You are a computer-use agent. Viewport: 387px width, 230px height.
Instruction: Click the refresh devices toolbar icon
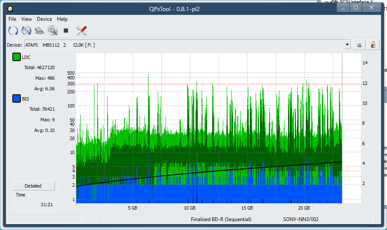[x=13, y=31]
